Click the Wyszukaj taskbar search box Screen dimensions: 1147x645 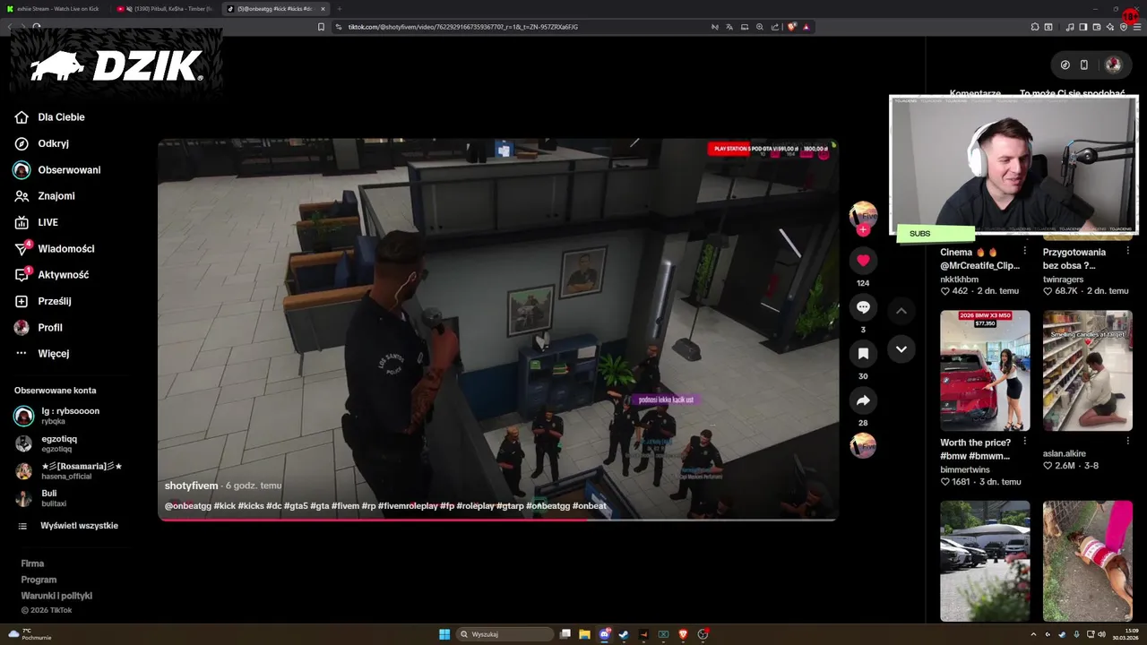tap(505, 634)
